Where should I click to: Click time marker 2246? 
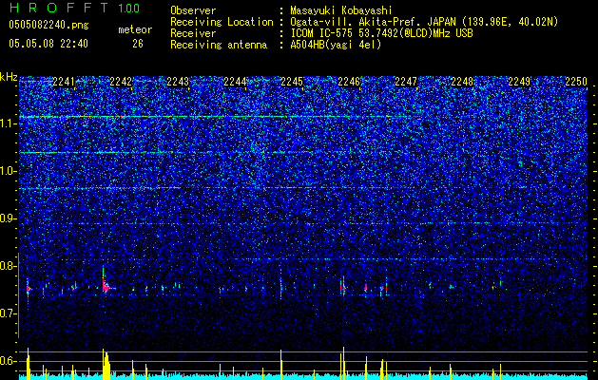pyautogui.click(x=349, y=82)
